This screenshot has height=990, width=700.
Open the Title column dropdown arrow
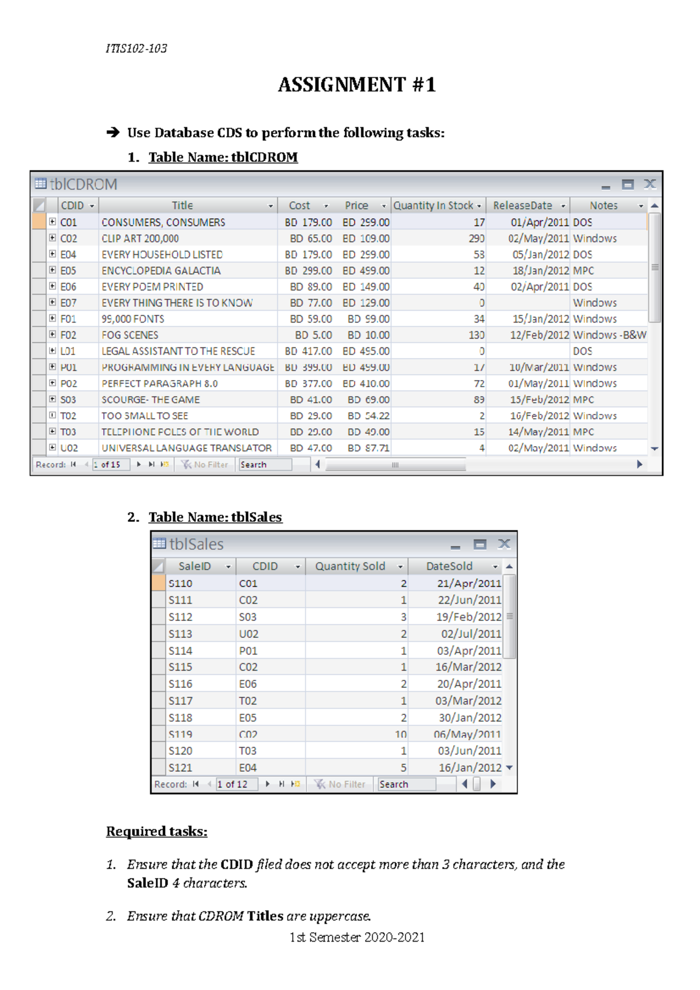[x=271, y=206]
